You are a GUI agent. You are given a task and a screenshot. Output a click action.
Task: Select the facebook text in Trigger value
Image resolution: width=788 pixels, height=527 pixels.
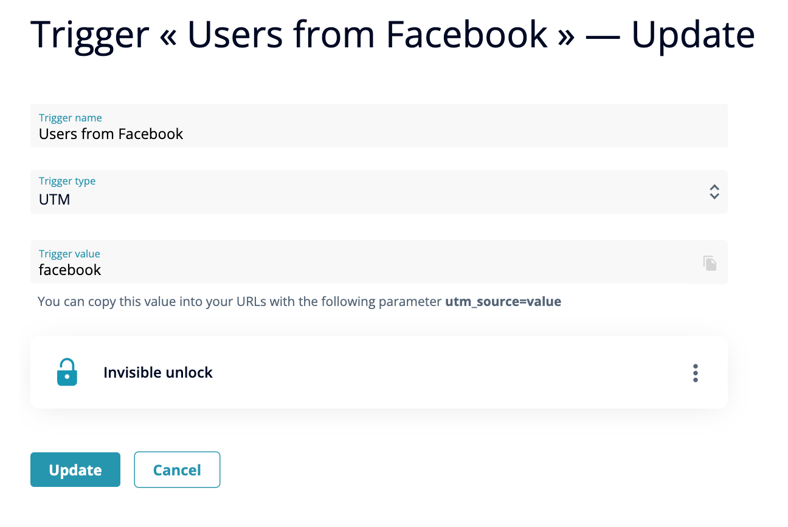point(70,270)
